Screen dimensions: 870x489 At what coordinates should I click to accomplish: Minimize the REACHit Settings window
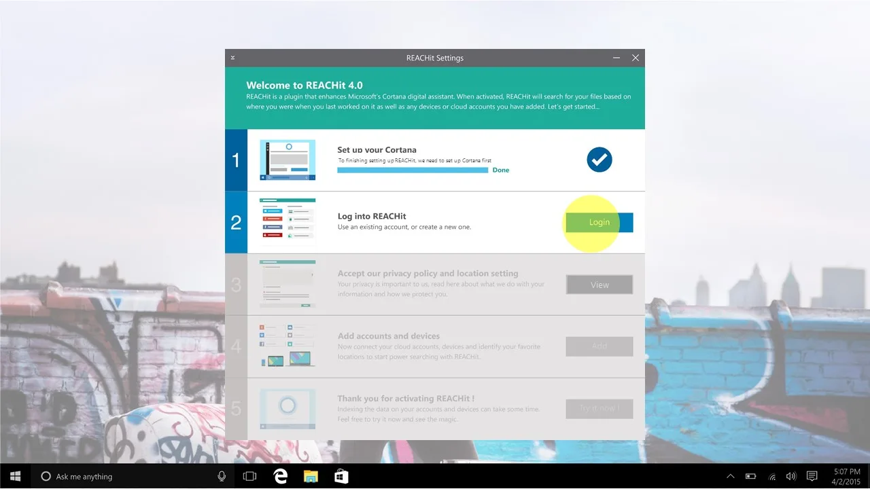[616, 58]
